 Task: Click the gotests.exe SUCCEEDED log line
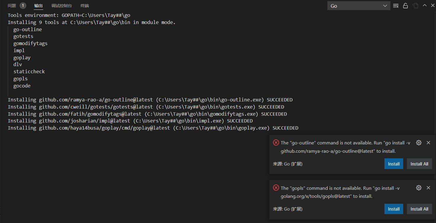146,107
